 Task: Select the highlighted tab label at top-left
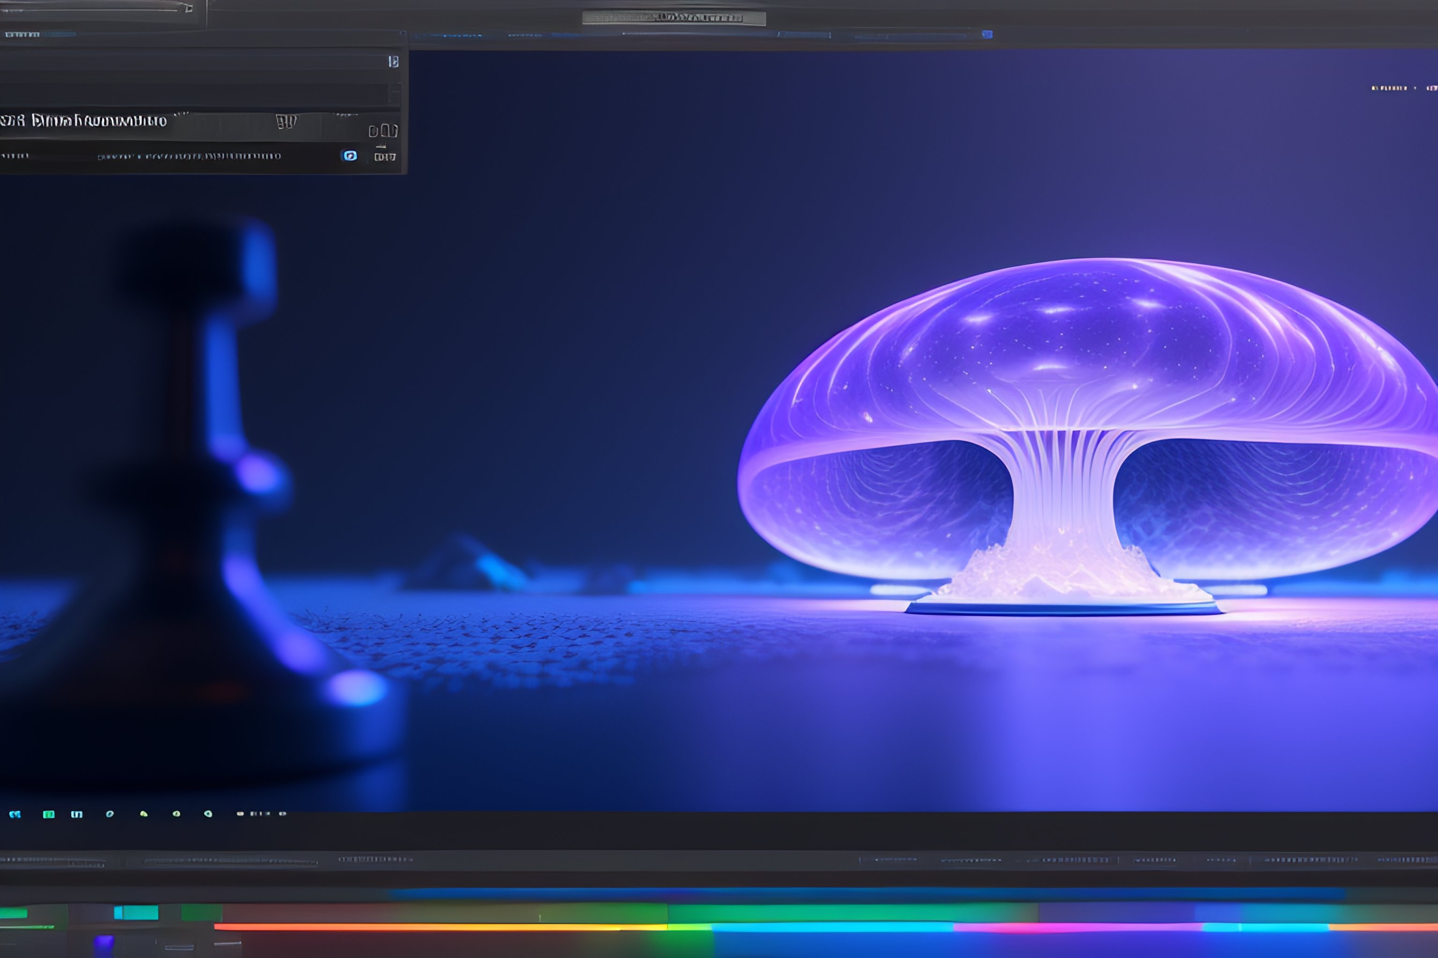[22, 35]
